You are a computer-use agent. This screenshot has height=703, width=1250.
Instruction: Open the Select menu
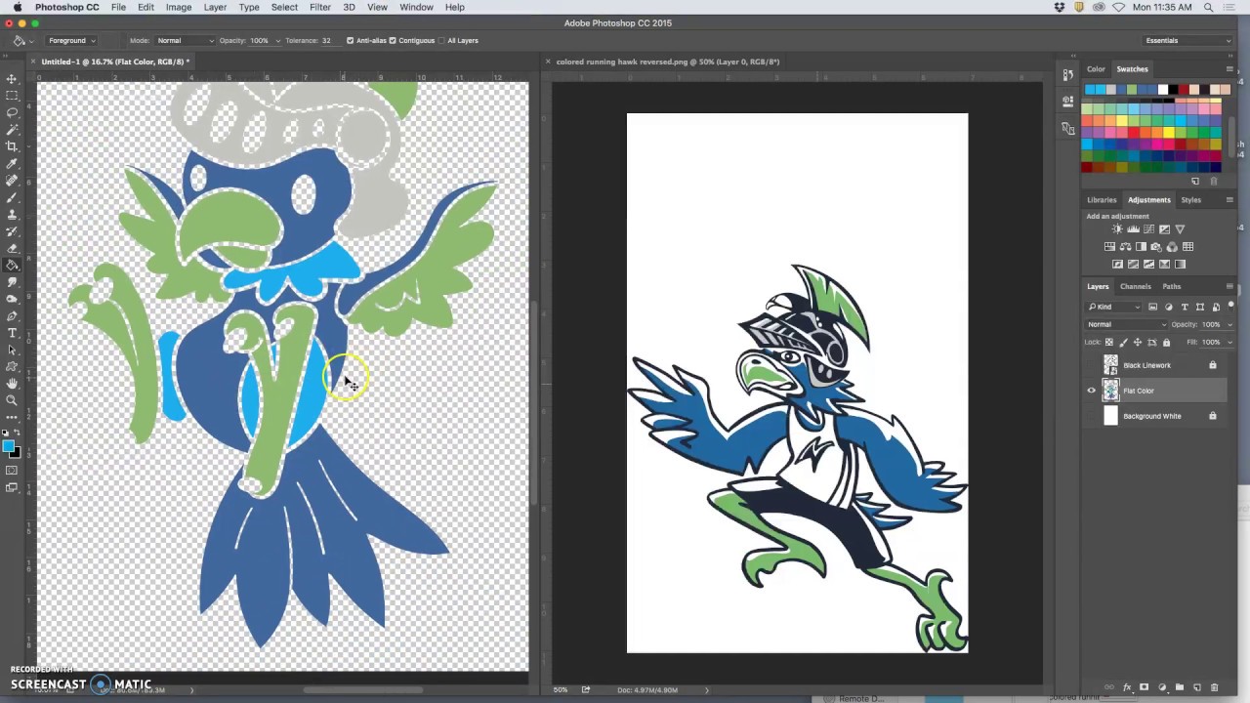point(284,7)
